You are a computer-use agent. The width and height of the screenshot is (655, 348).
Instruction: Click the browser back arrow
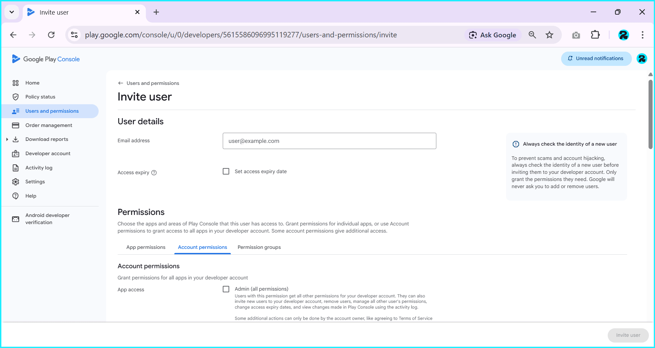[13, 35]
